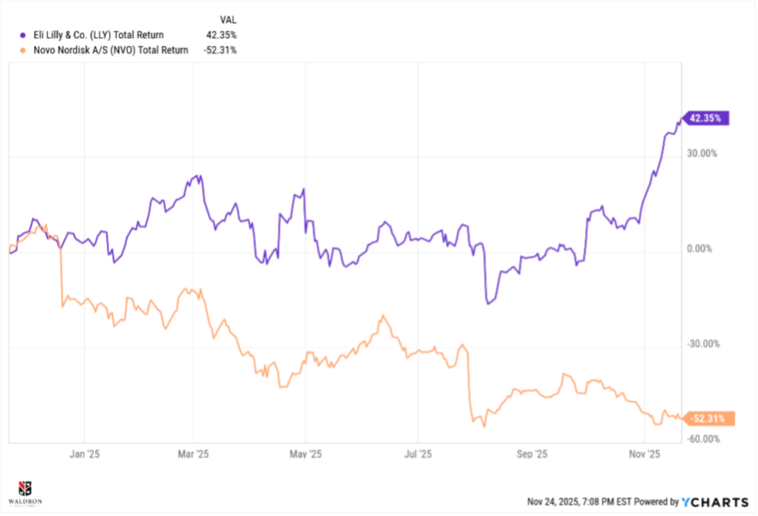This screenshot has height=516, width=758.
Task: Select the Jul '25 date marker
Action: click(x=417, y=454)
